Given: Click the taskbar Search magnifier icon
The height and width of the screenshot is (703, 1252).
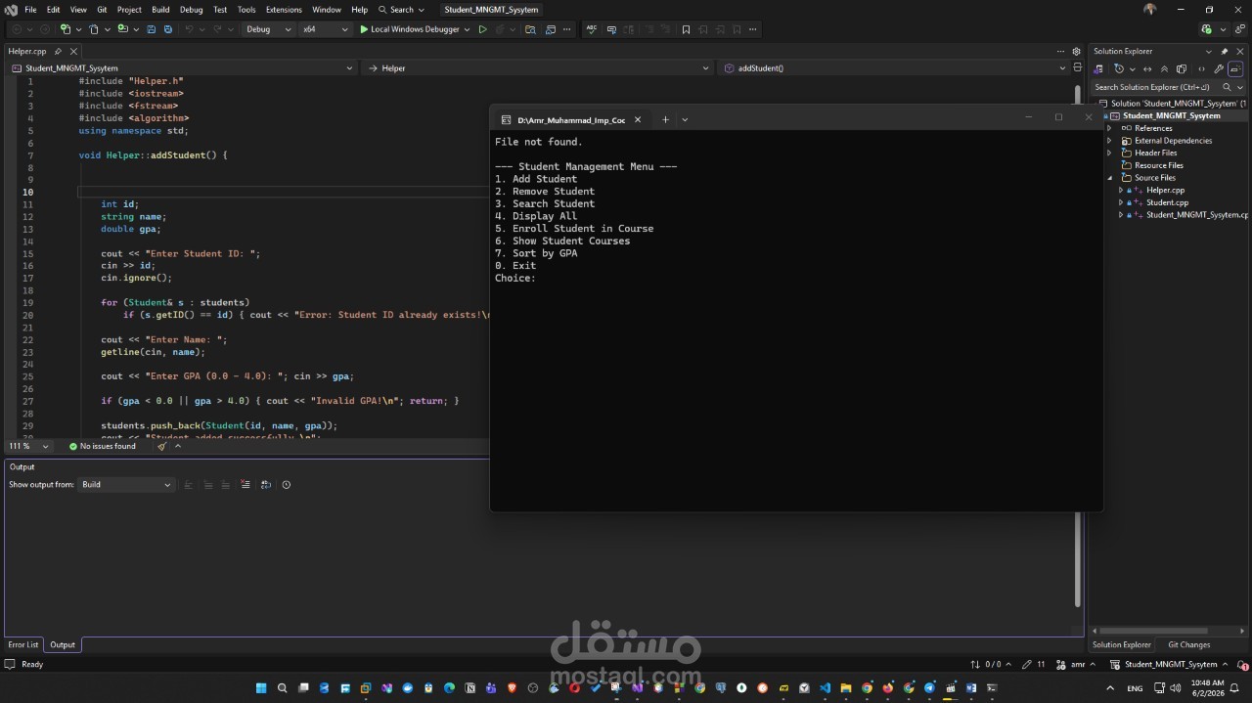Looking at the screenshot, I should (283, 688).
